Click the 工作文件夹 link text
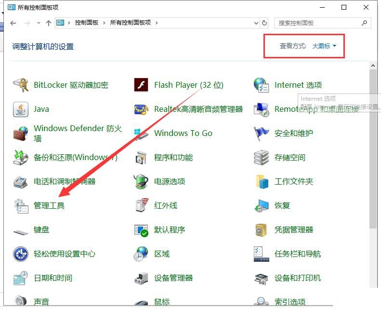 pos(294,181)
